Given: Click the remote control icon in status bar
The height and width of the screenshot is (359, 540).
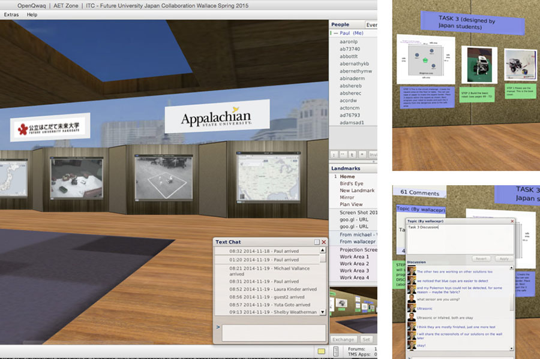Looking at the screenshot, I should pos(336,351).
